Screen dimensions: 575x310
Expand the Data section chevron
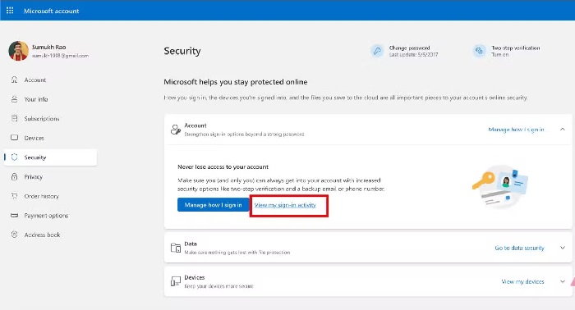[x=563, y=248]
